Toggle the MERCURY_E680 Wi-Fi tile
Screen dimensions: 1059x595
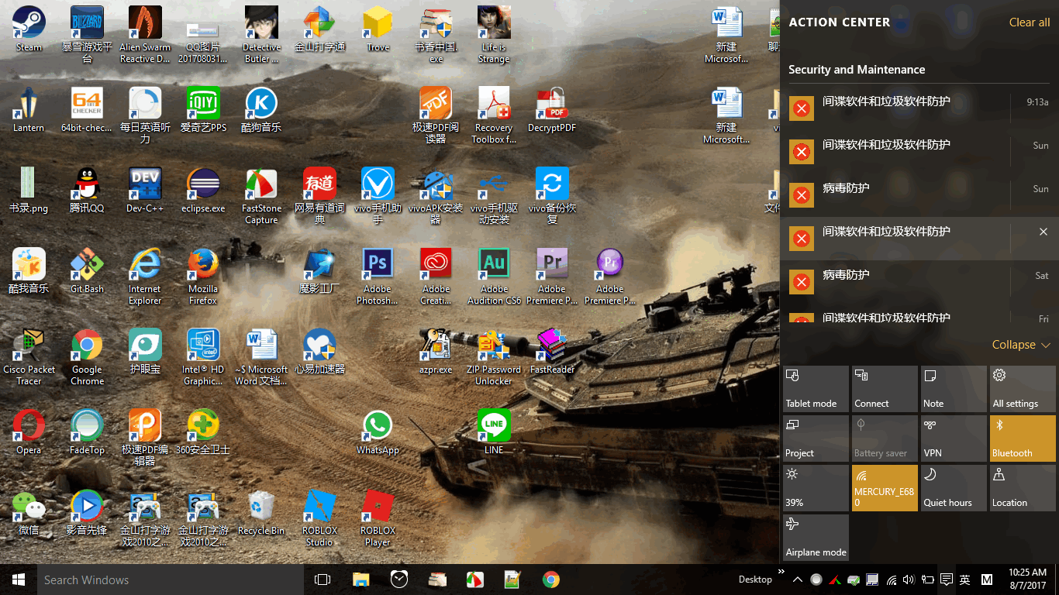885,488
